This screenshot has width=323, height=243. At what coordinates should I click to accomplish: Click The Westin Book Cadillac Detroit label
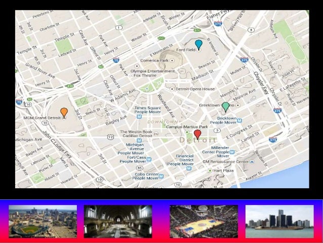136,133
